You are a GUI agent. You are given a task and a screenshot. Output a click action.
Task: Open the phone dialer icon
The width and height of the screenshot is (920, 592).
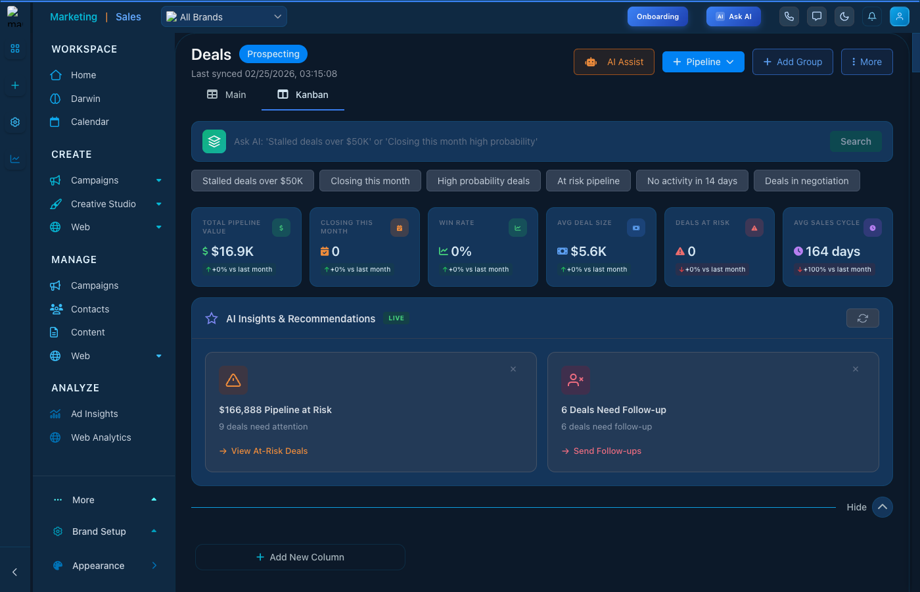tap(789, 16)
